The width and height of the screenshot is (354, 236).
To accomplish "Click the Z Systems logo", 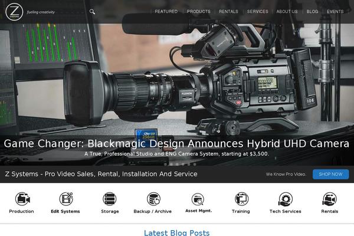I will [14, 12].
